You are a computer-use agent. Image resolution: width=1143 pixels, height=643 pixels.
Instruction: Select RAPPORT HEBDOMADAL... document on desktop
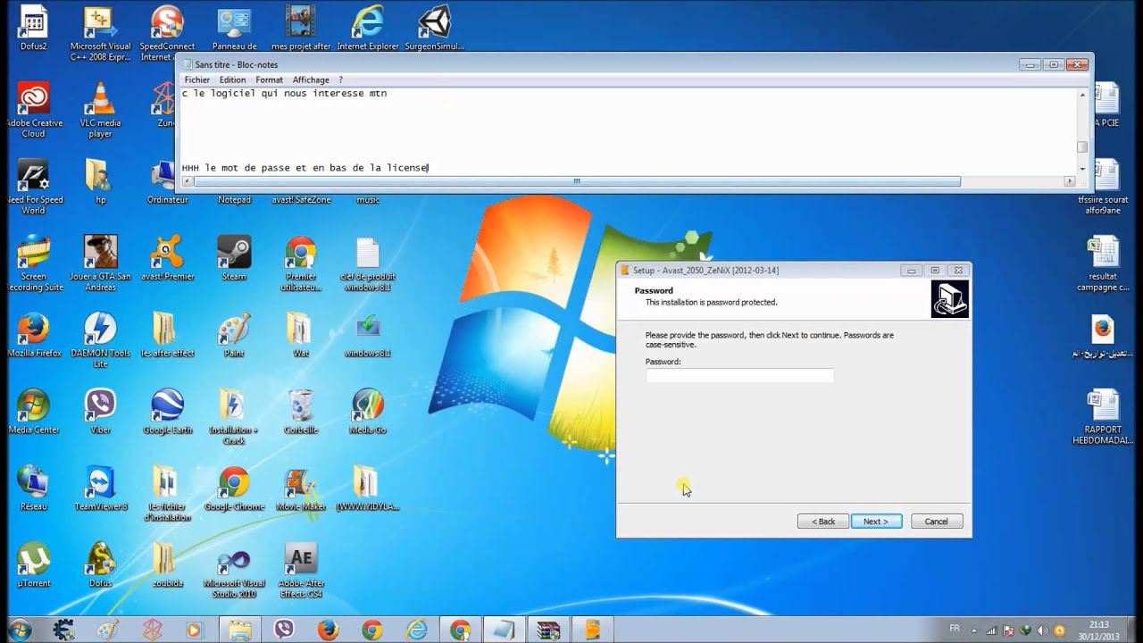point(1103,417)
